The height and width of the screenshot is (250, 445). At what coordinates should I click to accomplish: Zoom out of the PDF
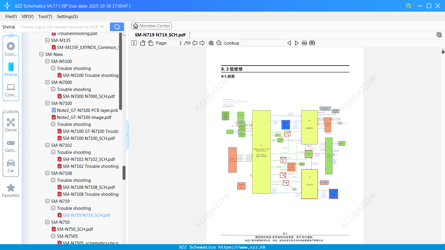pyautogui.click(x=219, y=43)
